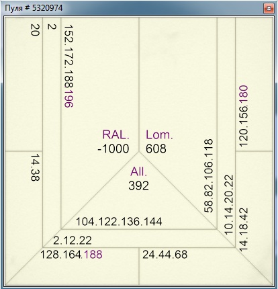This screenshot has width=278, height=289.
Task: Click the 128.164.188 score entry
Action: click(x=71, y=255)
